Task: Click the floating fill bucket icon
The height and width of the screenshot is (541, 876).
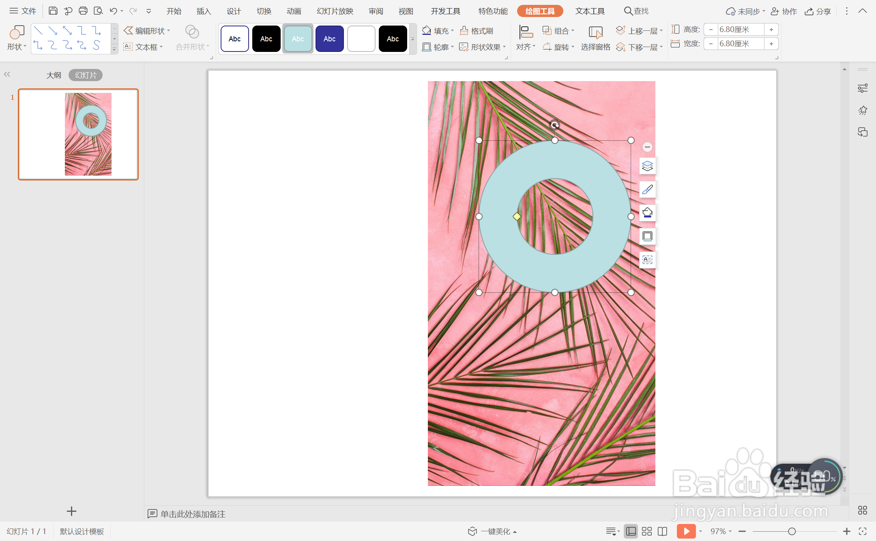Action: coord(647,213)
